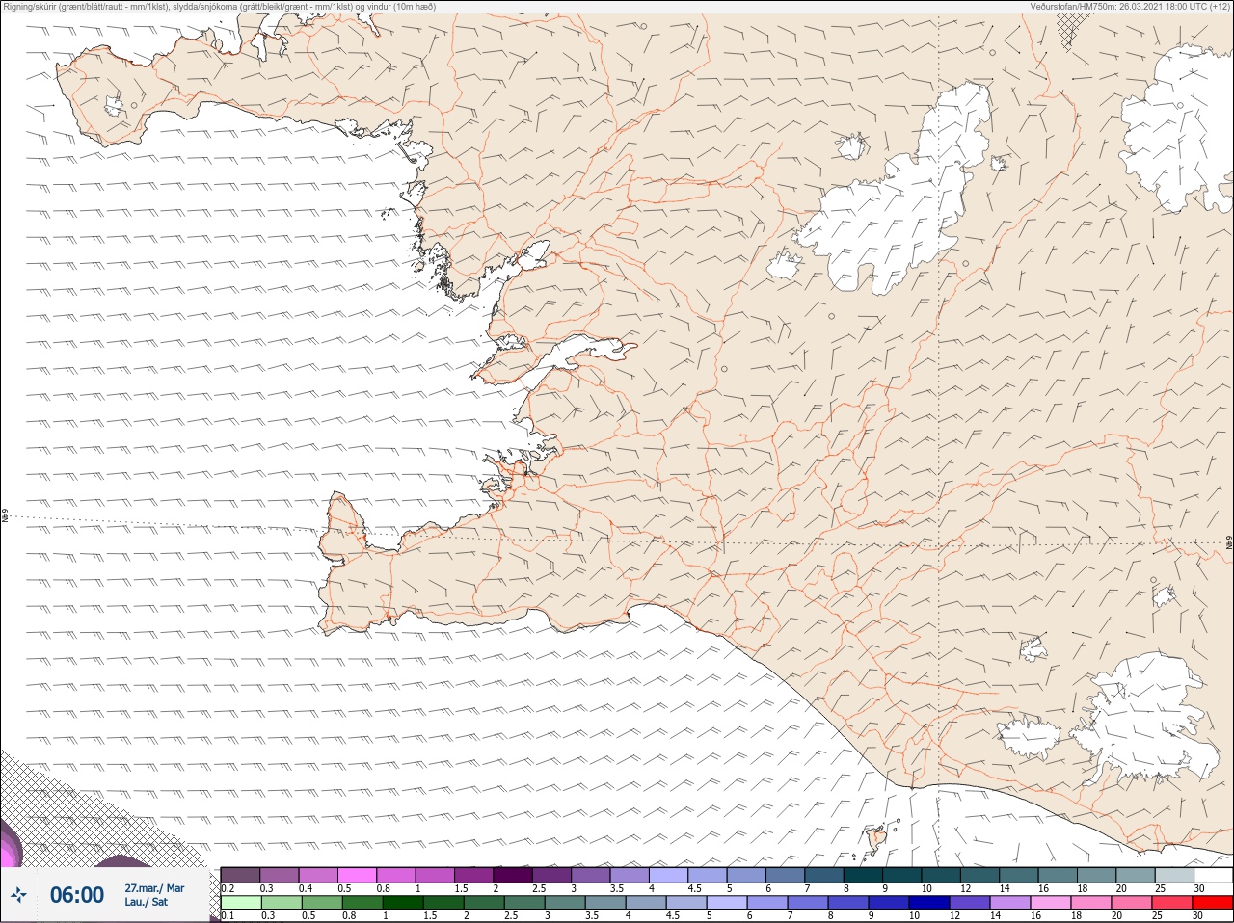
Task: Select the white swatch labeled 30 in the upper scale
Action: point(1213,875)
